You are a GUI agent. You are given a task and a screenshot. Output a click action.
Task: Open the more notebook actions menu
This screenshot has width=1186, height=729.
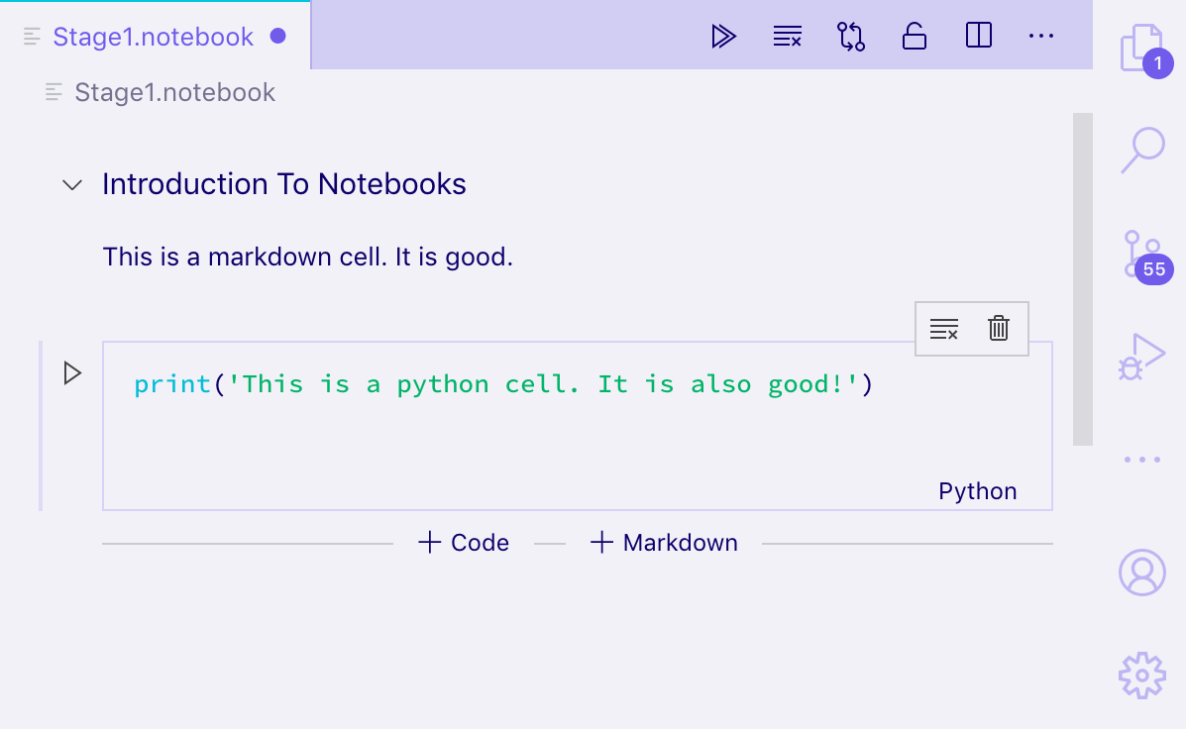coord(1040,36)
